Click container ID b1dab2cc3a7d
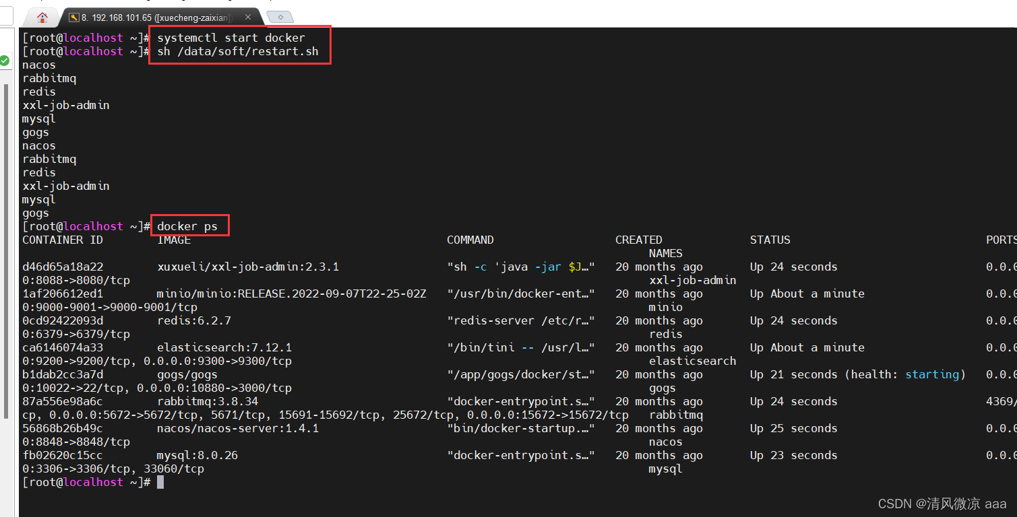Viewport: 1017px width, 517px height. coord(63,374)
